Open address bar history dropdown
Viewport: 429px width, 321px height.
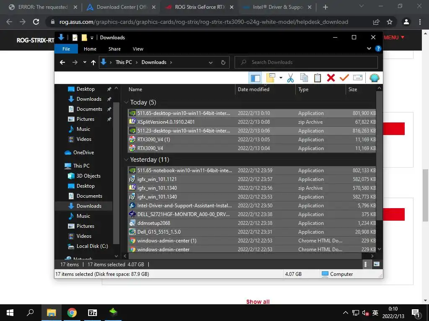[211, 63]
